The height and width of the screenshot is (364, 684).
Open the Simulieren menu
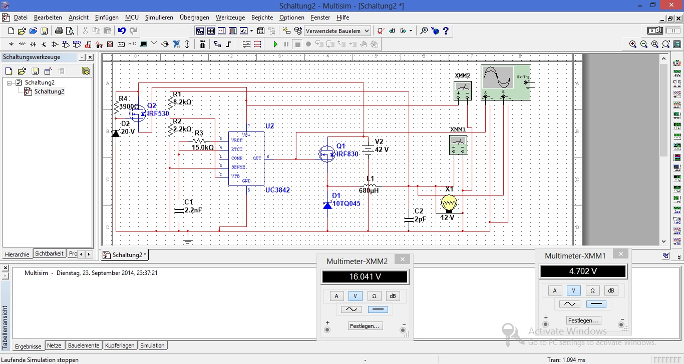click(x=159, y=17)
